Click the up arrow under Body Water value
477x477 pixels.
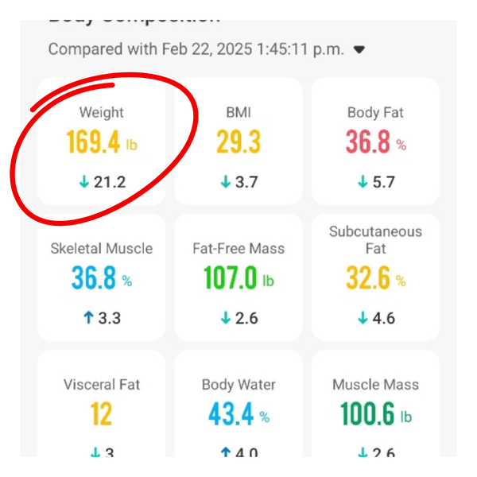click(226, 452)
